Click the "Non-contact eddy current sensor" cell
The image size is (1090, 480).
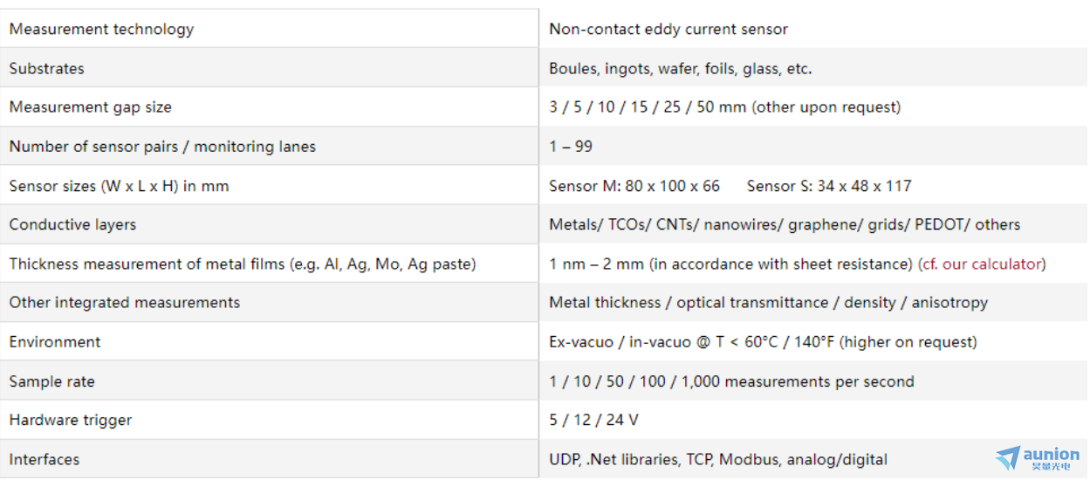[x=668, y=29]
